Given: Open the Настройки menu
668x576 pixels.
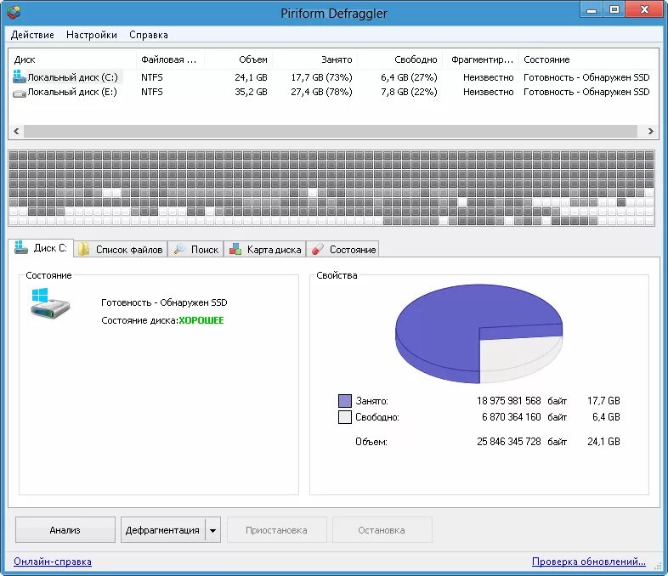Looking at the screenshot, I should click(92, 35).
